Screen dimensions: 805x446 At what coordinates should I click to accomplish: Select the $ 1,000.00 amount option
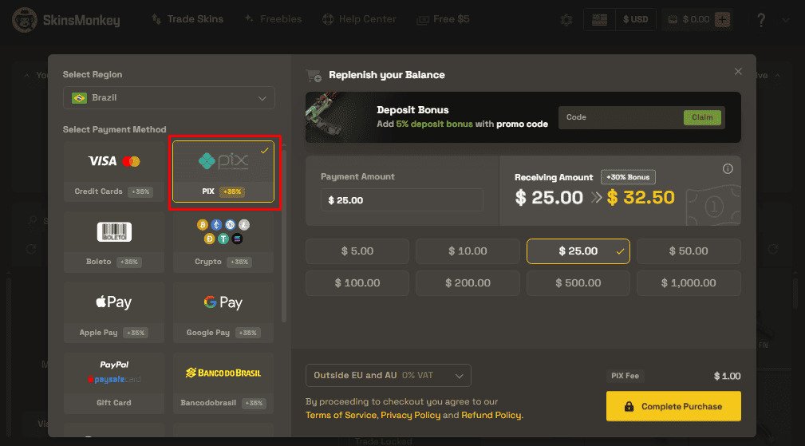coord(688,283)
